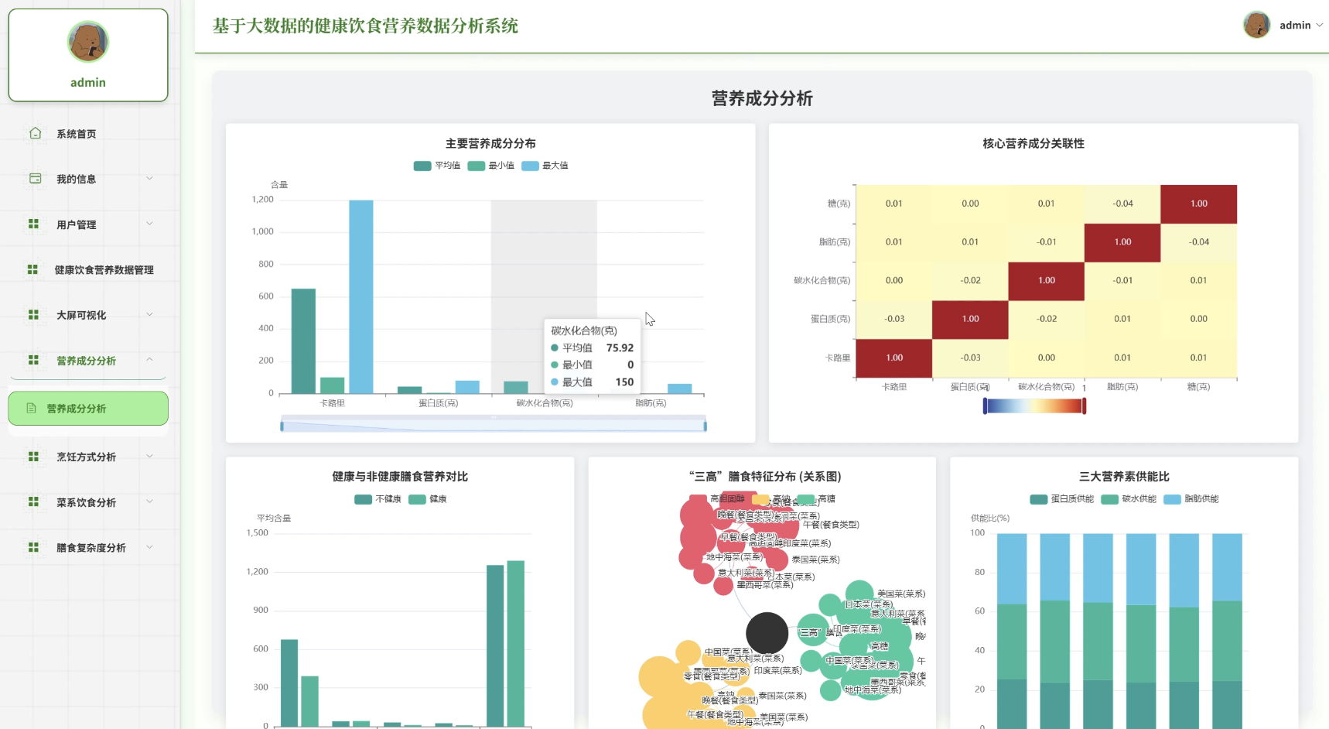The width and height of the screenshot is (1329, 729).
Task: Click the 健康与非健康膳食营养对比 chart title
Action: pos(400,477)
